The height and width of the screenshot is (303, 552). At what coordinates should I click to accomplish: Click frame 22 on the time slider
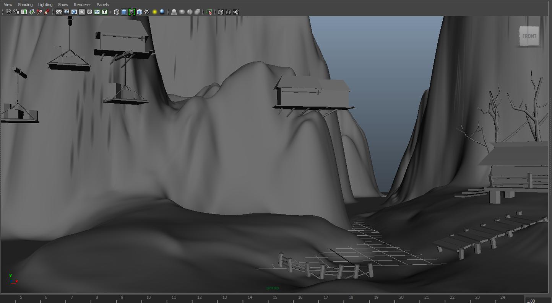point(452,298)
